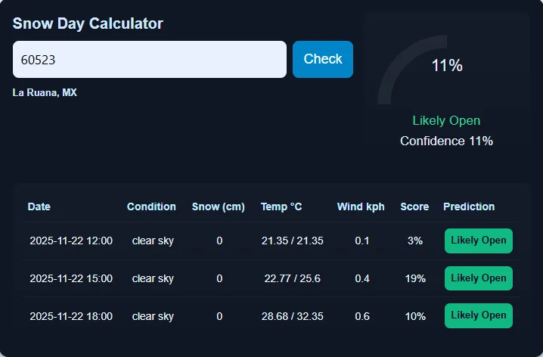Viewport: 543px width, 357px height.
Task: Click the 11% gauge indicator
Action: tap(446, 66)
